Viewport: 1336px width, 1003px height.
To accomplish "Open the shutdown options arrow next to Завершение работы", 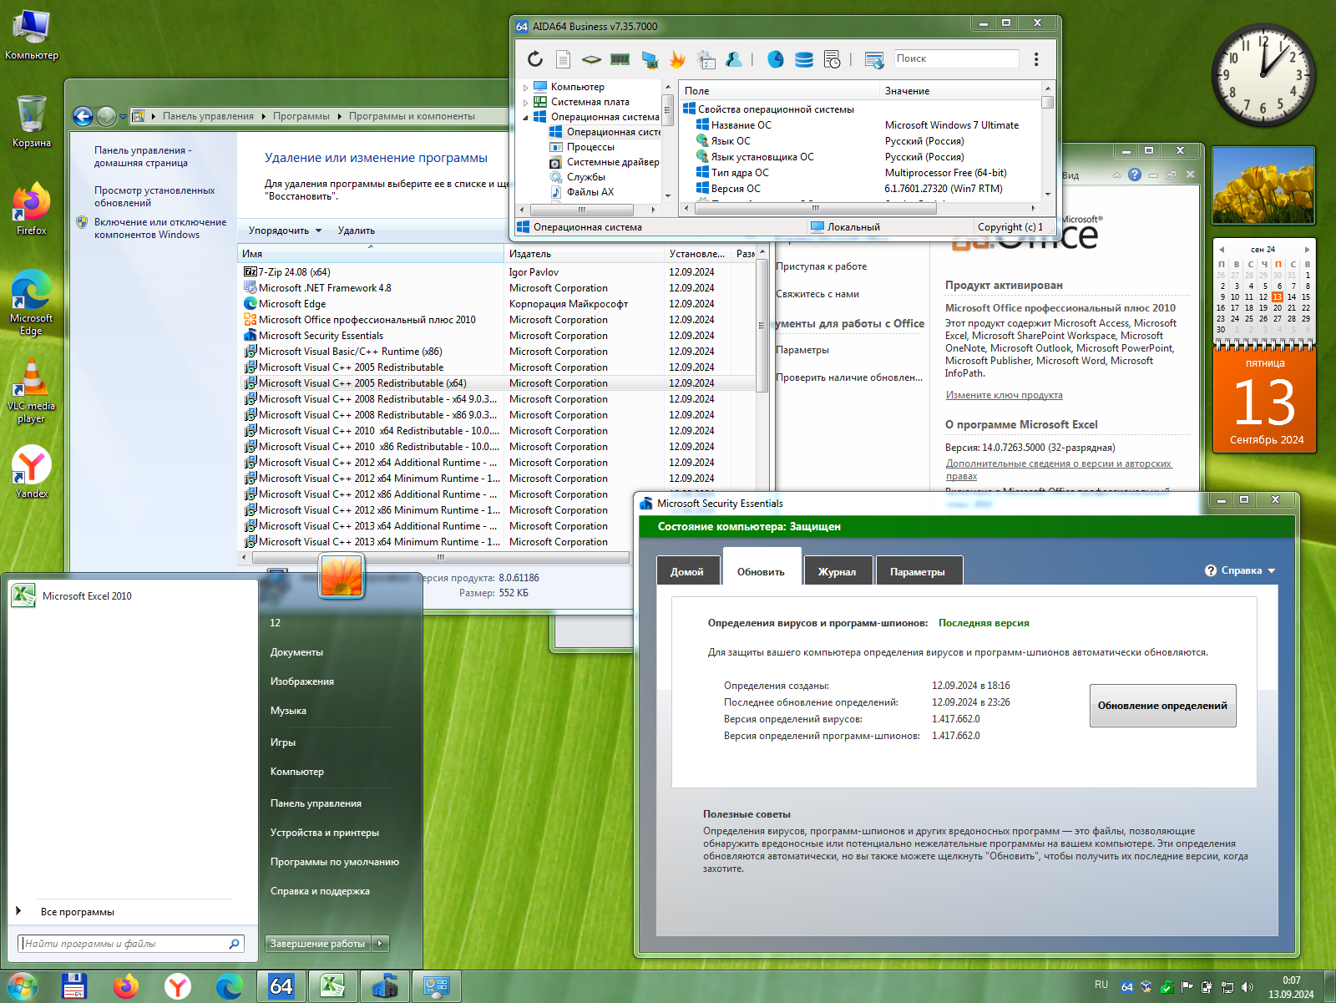I will point(380,944).
